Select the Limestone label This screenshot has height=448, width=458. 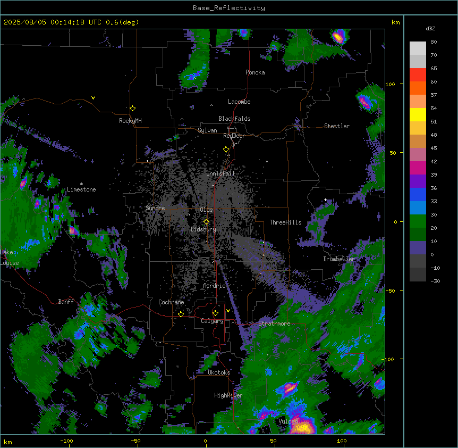[x=81, y=189]
